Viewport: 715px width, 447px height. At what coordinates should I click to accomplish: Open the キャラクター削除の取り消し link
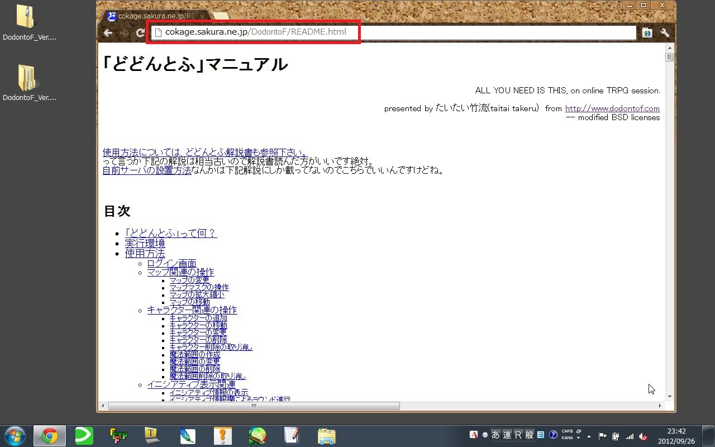pyautogui.click(x=211, y=347)
